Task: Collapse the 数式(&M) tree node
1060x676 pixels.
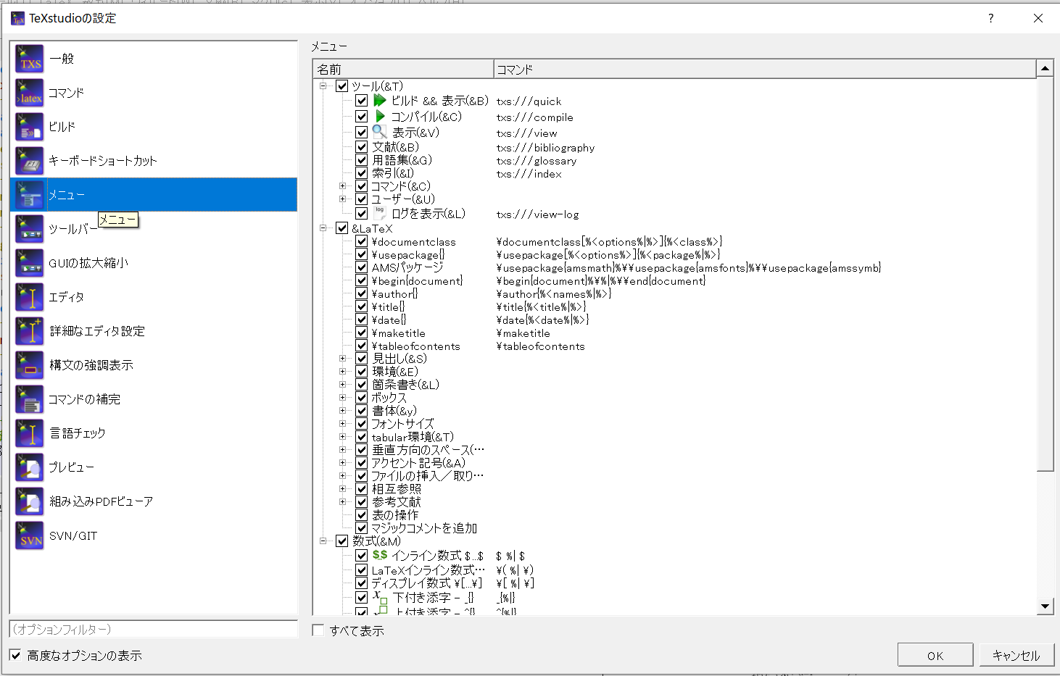Action: (x=323, y=541)
